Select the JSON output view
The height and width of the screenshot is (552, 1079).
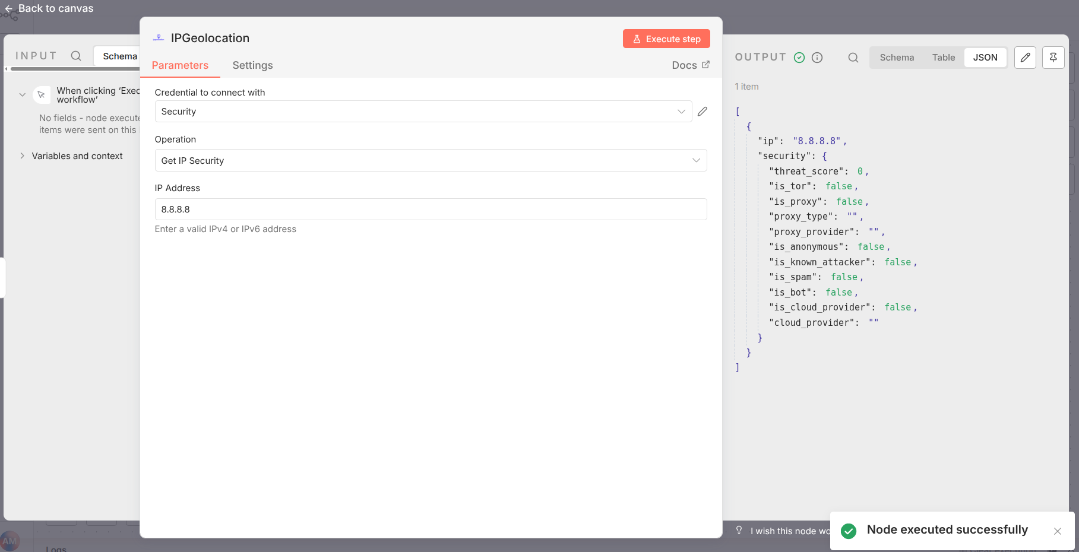click(985, 58)
